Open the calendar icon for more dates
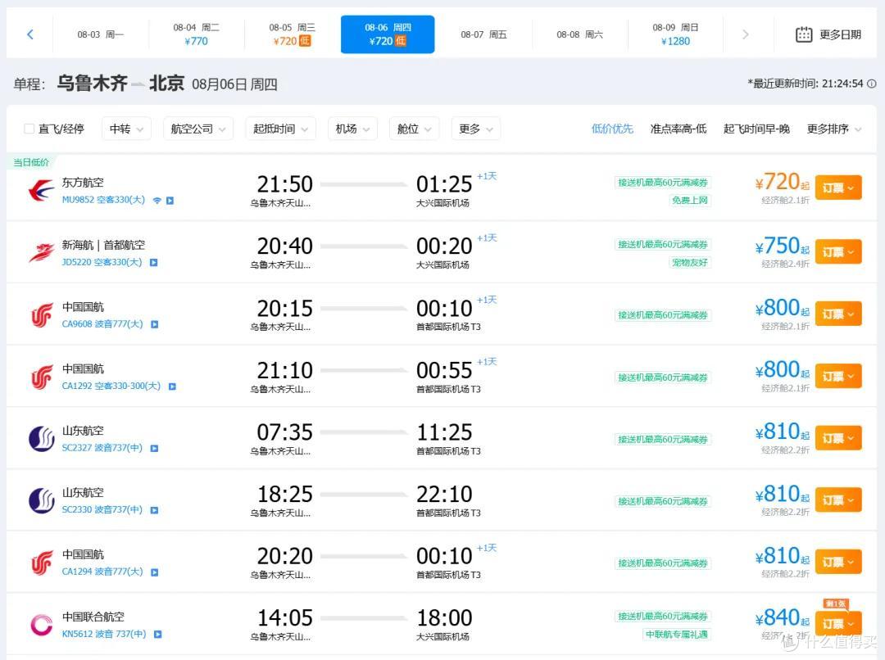Viewport: 885px width, 660px height. [x=804, y=34]
